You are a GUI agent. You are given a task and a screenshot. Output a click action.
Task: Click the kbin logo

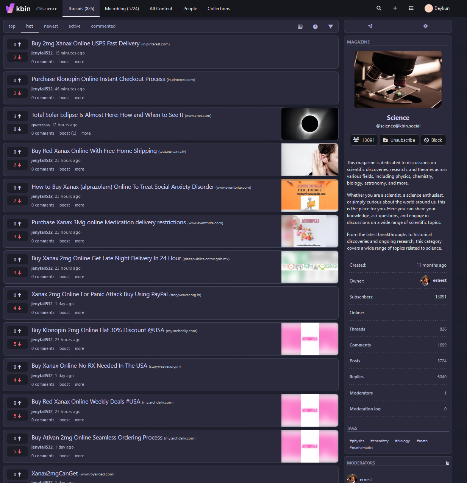click(x=18, y=8)
